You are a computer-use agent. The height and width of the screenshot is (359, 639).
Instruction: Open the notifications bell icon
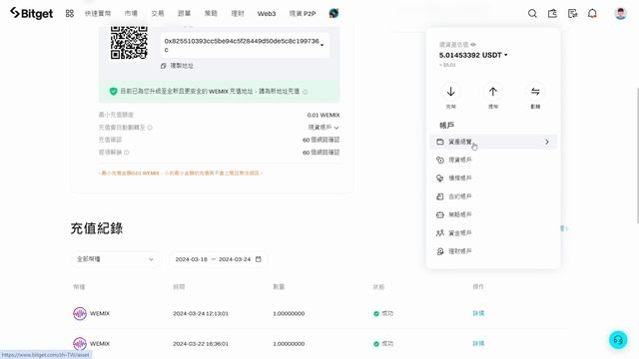click(592, 13)
